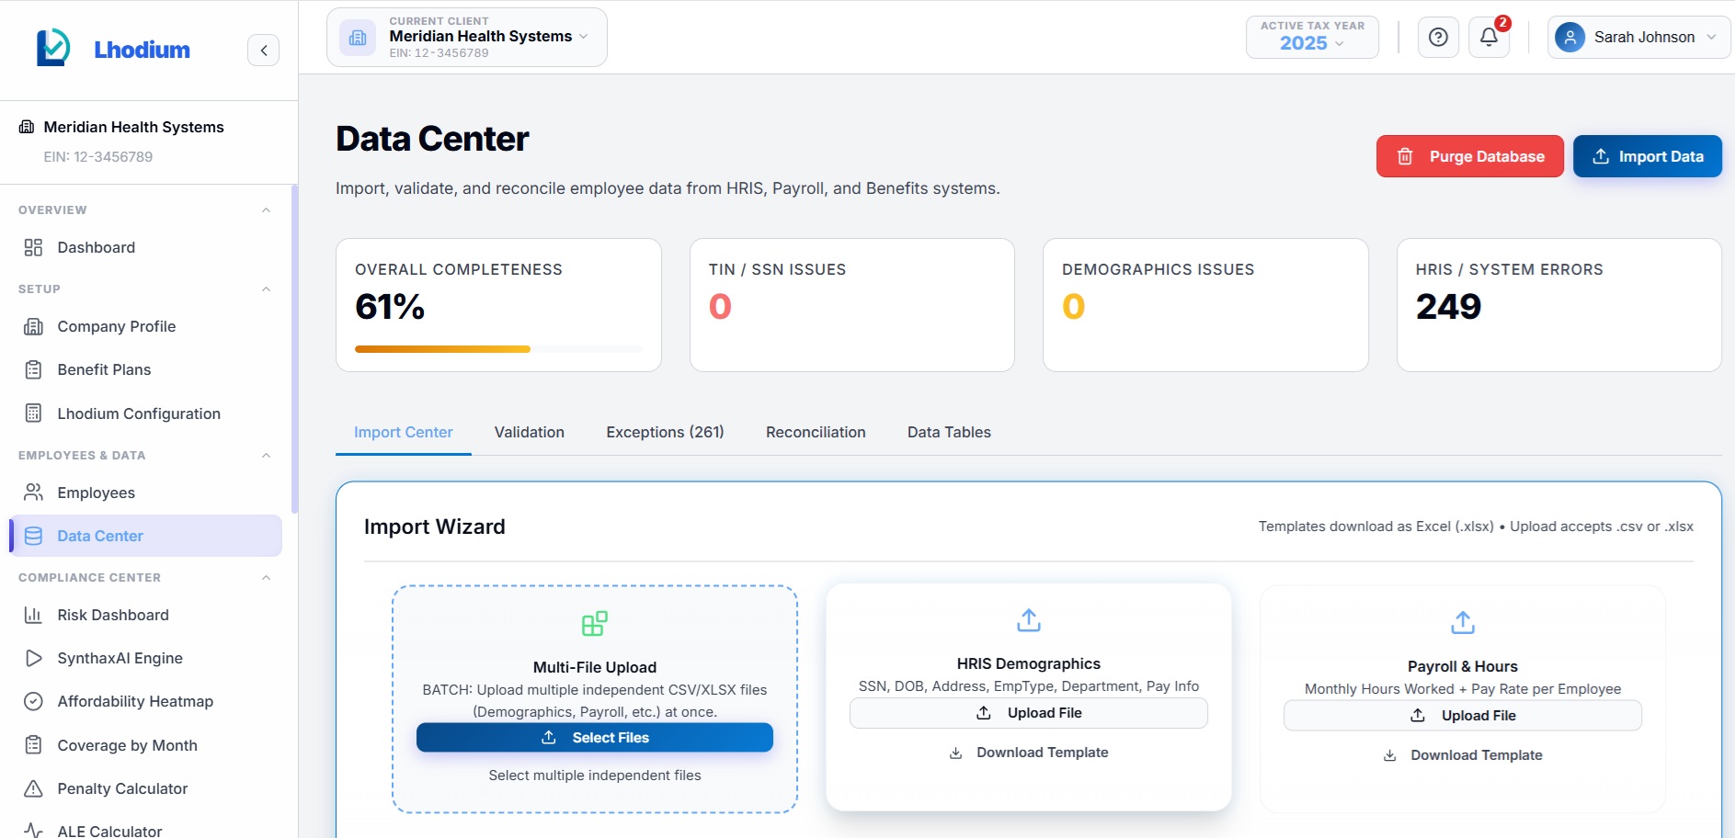Viewport: 1735px width, 838px height.
Task: Click the red Purge Database button
Action: click(1470, 156)
